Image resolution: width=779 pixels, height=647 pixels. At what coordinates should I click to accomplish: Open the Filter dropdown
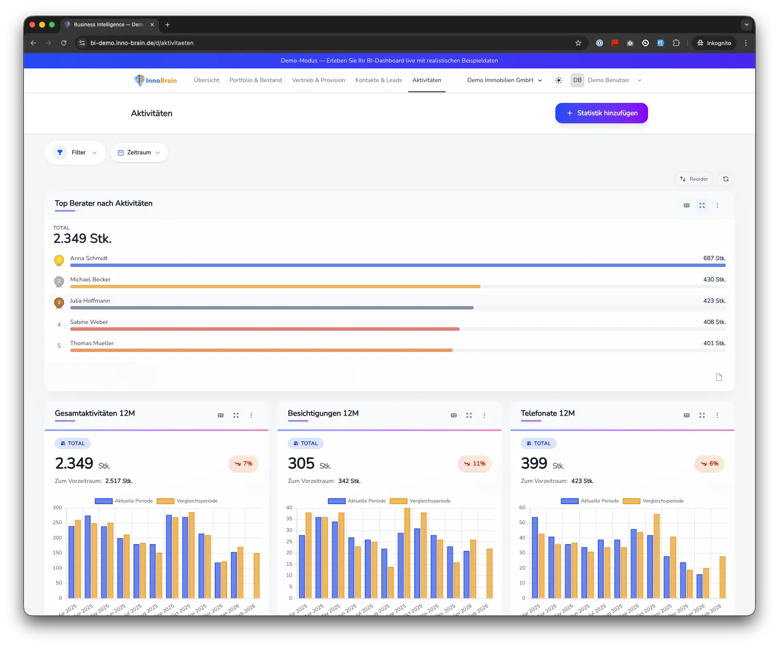[x=75, y=153]
